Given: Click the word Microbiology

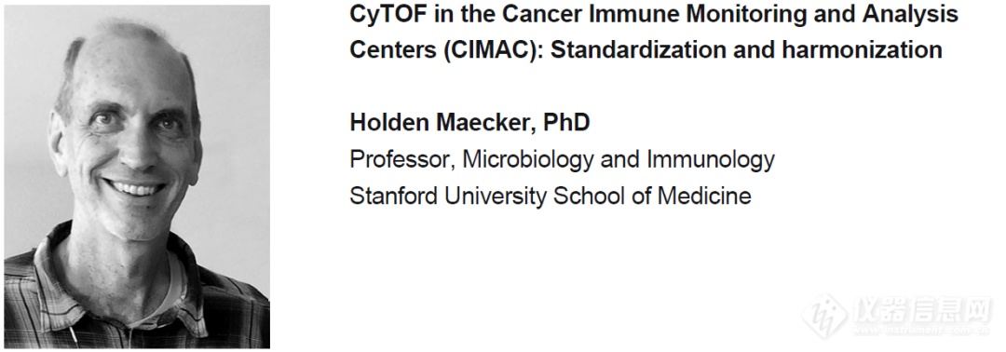Looking at the screenshot, I should [528, 158].
